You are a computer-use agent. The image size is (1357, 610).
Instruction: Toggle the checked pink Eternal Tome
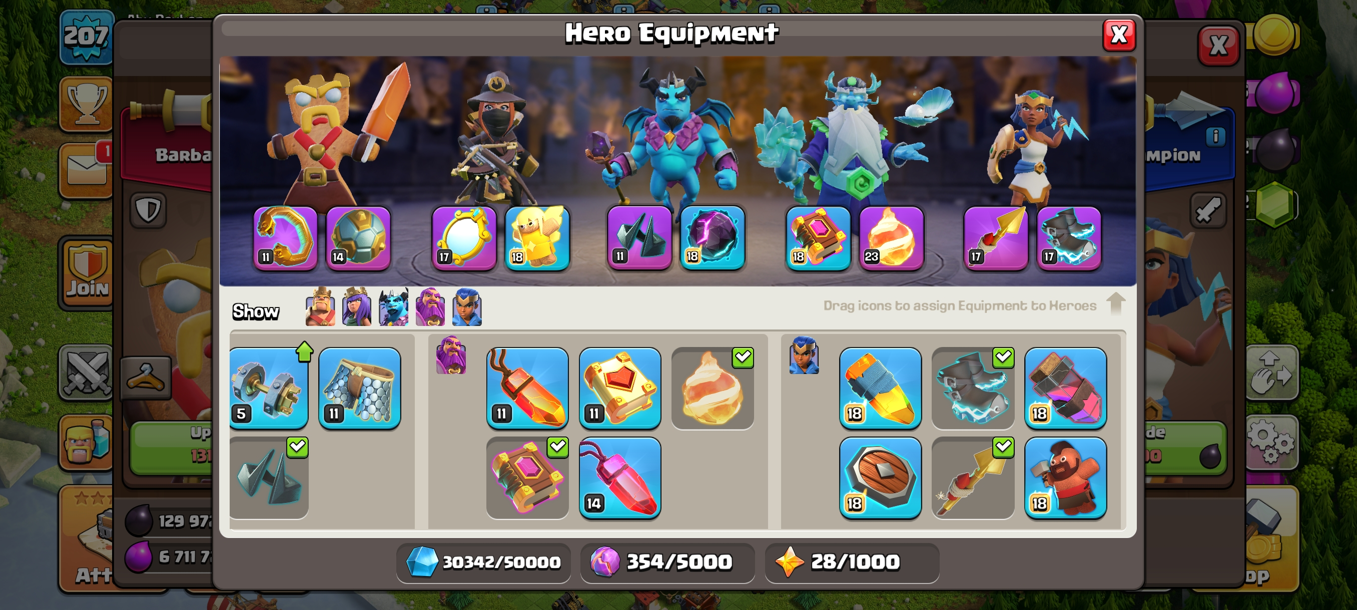click(x=527, y=478)
